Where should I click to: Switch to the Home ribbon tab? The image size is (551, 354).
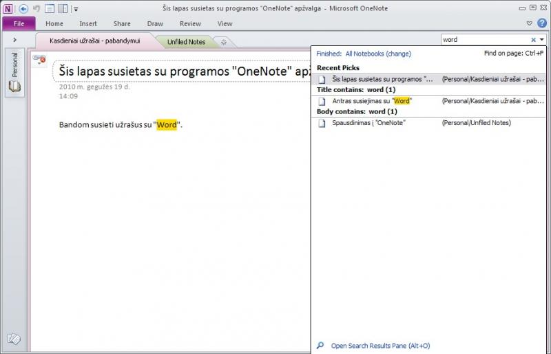click(x=54, y=23)
